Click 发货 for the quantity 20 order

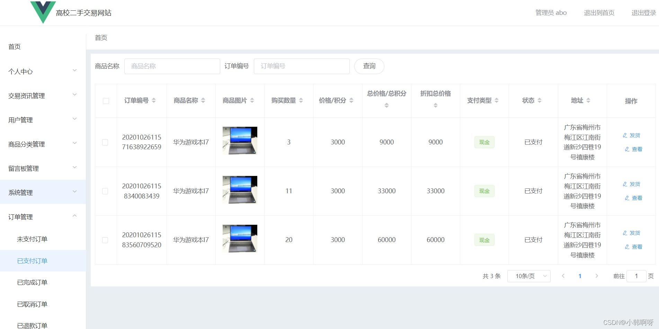coord(631,233)
